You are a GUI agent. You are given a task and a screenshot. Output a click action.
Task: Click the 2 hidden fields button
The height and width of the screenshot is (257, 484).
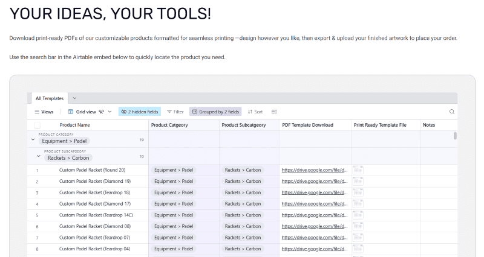pos(139,112)
